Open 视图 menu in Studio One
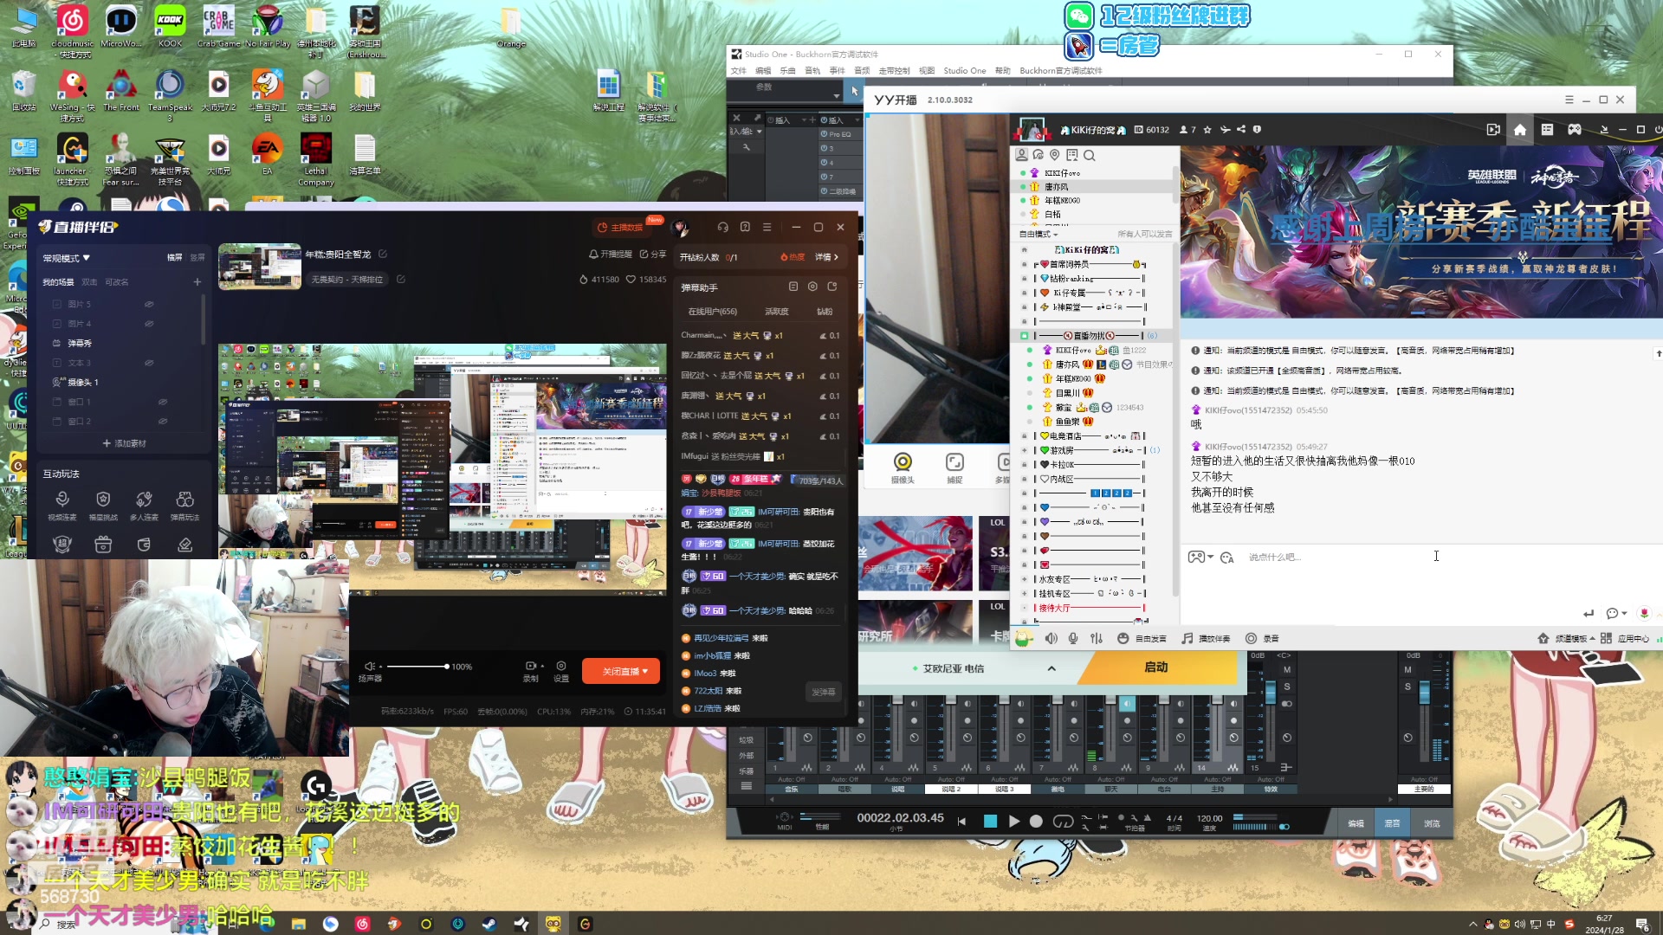1663x935 pixels. pos(927,71)
